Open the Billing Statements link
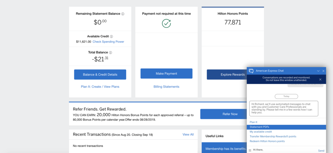 (166, 87)
